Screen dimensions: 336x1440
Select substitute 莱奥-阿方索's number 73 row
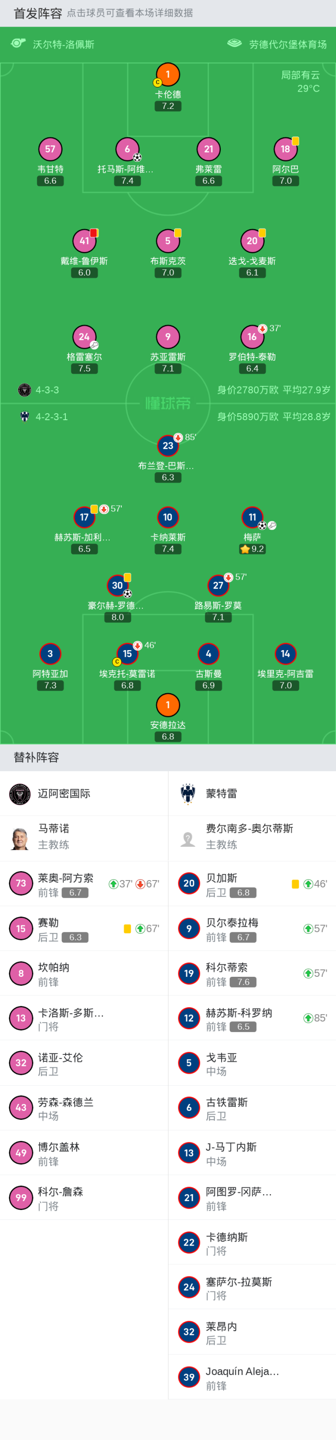click(x=84, y=883)
